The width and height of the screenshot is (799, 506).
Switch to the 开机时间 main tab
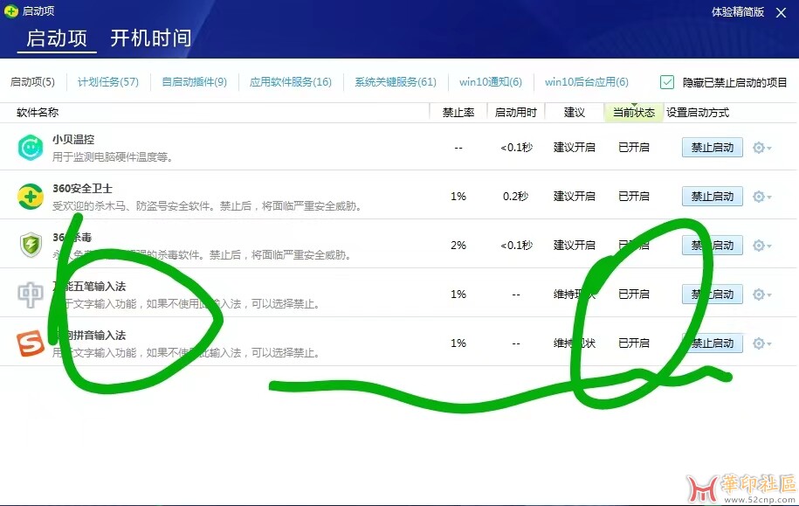pos(151,38)
